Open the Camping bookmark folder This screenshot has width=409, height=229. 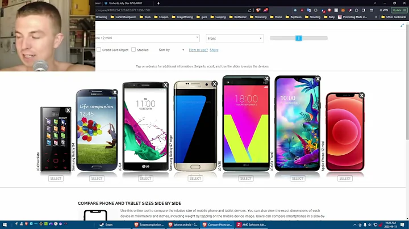(218, 17)
